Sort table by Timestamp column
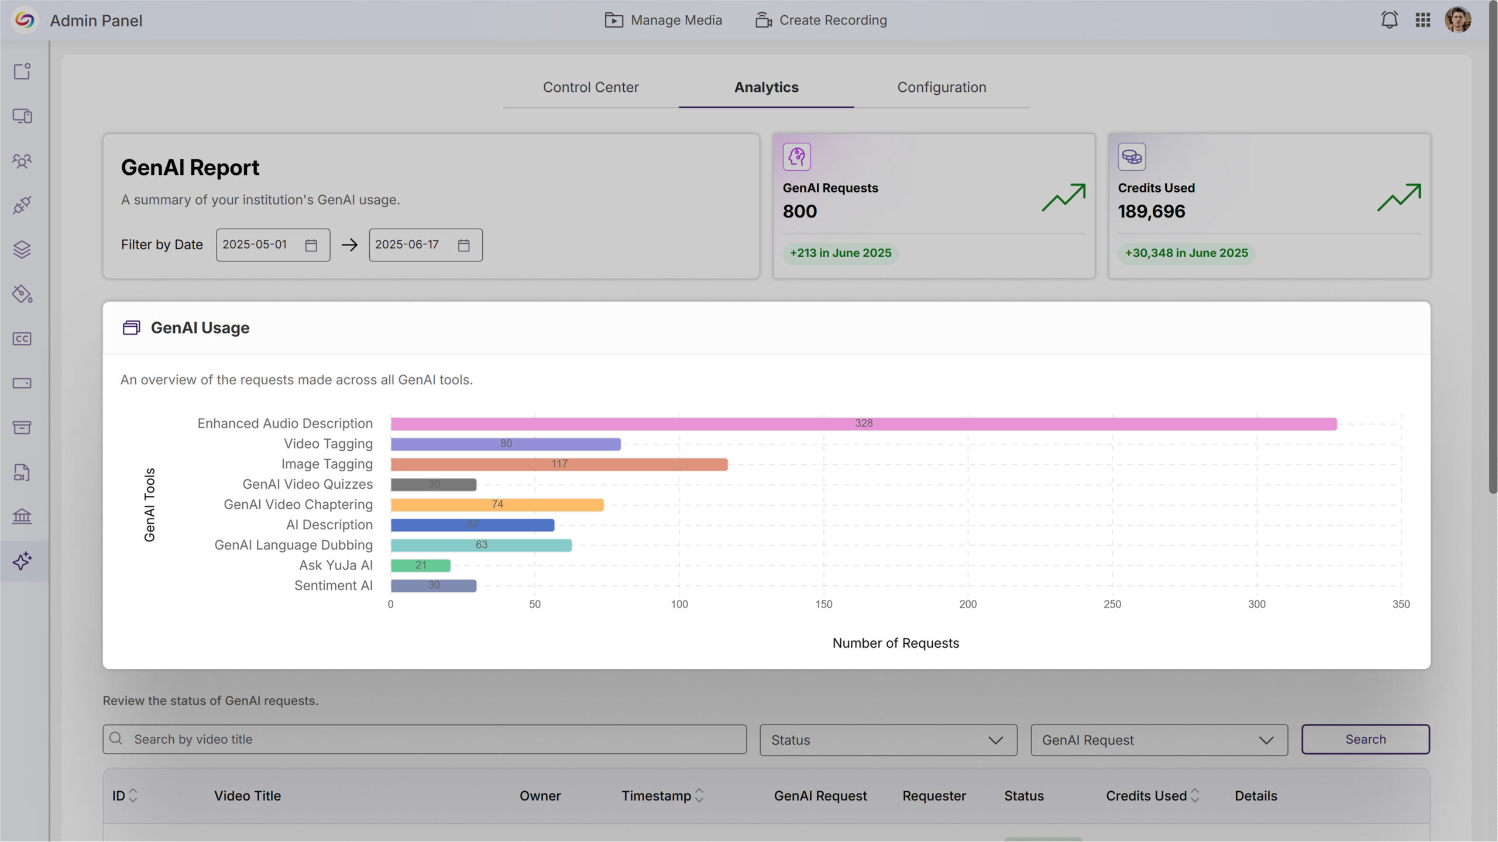 (699, 795)
